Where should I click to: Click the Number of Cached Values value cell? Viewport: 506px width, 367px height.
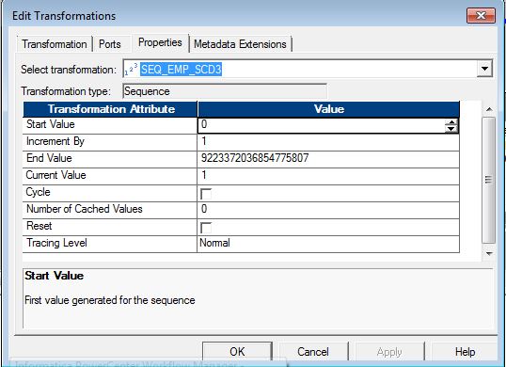coord(328,210)
